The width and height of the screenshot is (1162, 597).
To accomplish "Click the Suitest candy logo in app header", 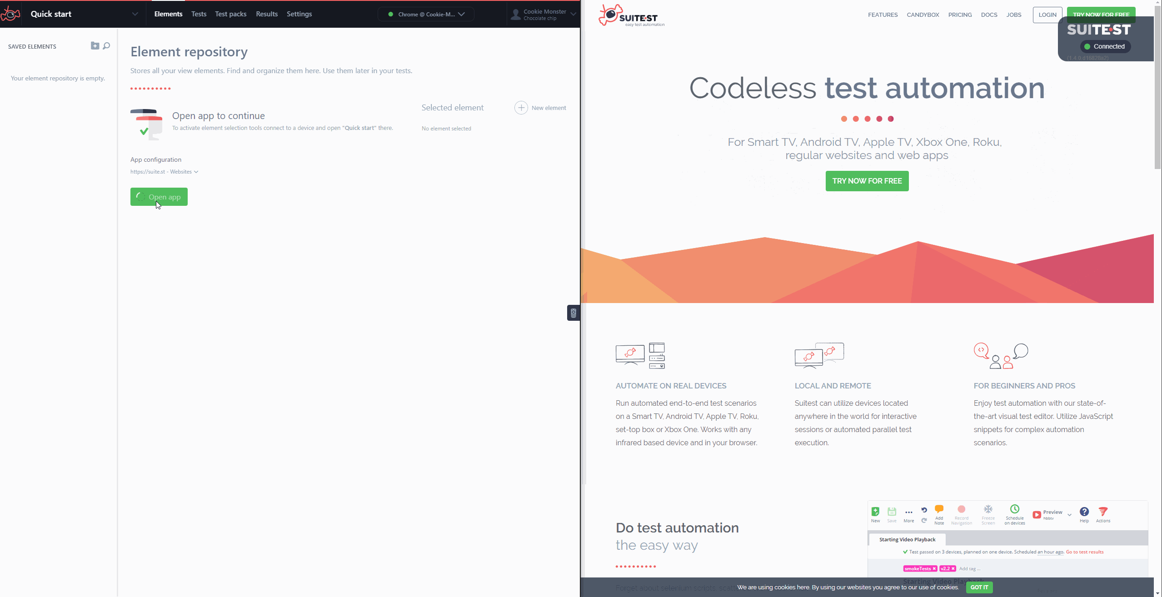I will point(10,14).
